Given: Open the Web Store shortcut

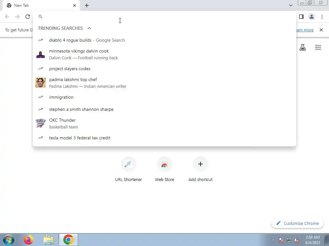Looking at the screenshot, I should click(x=164, y=169).
